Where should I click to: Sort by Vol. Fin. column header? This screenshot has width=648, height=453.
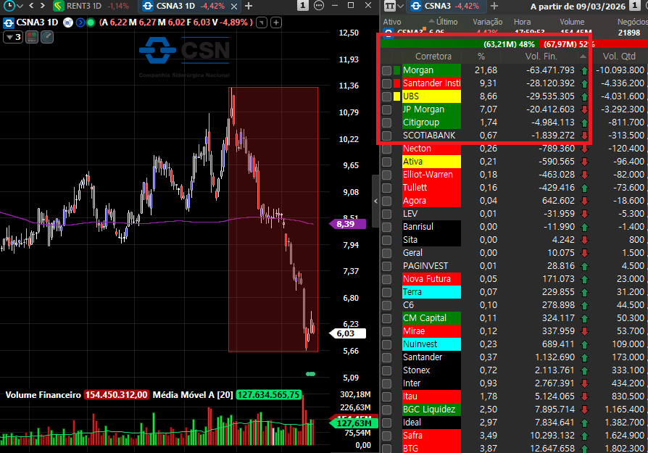pyautogui.click(x=541, y=57)
